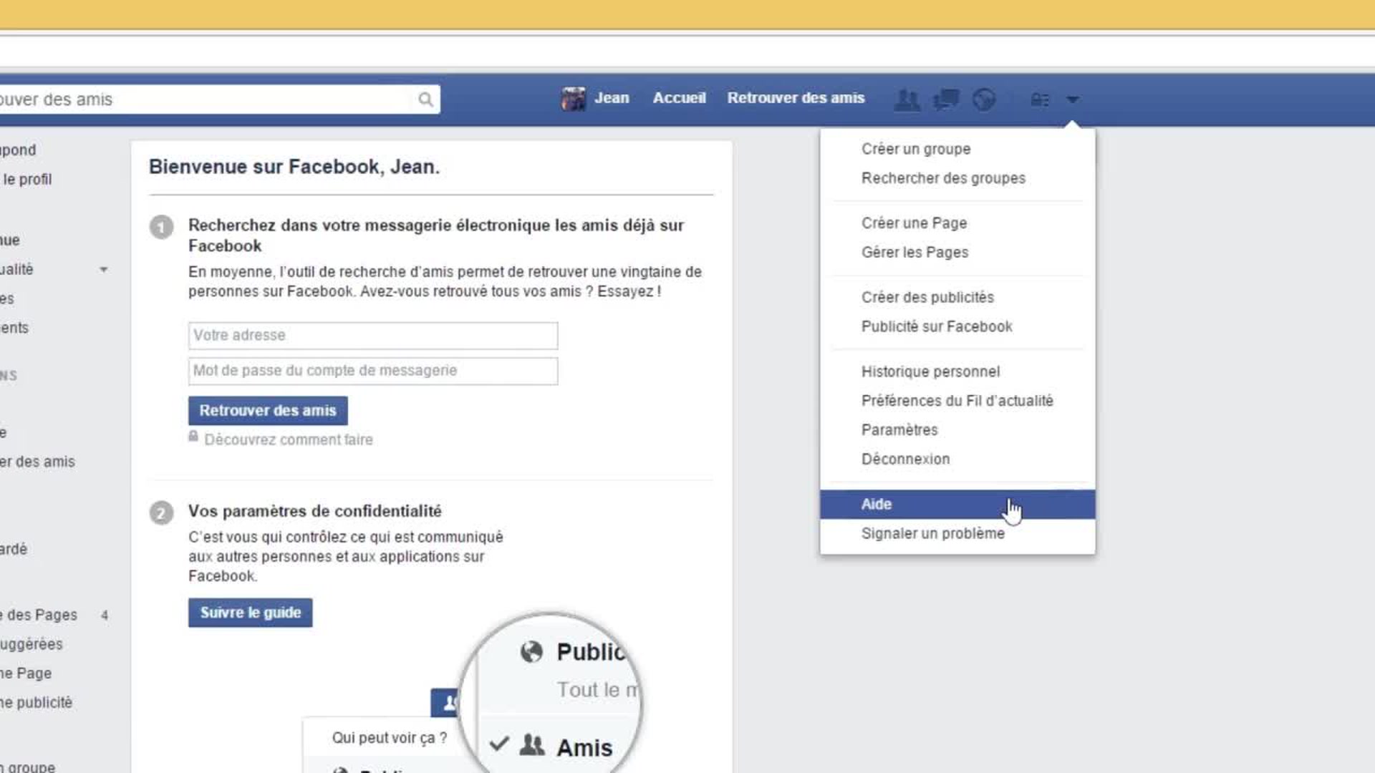The image size is (1375, 773).
Task: Click Jean's profile picture thumbnail
Action: [573, 99]
